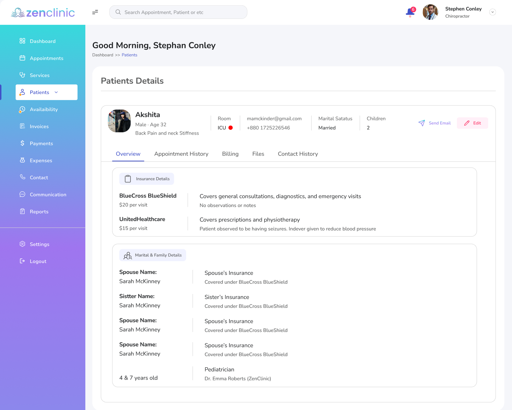Screen dimensions: 512x410
Task: Click the red ICU status indicator
Action: pos(230,128)
